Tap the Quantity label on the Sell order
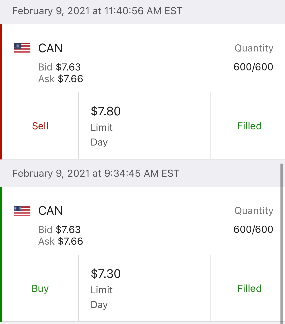Screen dimensions: 285x324 tap(254, 48)
